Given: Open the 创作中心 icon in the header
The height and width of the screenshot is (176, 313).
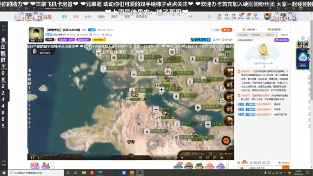Looking at the screenshot, I should (255, 16).
